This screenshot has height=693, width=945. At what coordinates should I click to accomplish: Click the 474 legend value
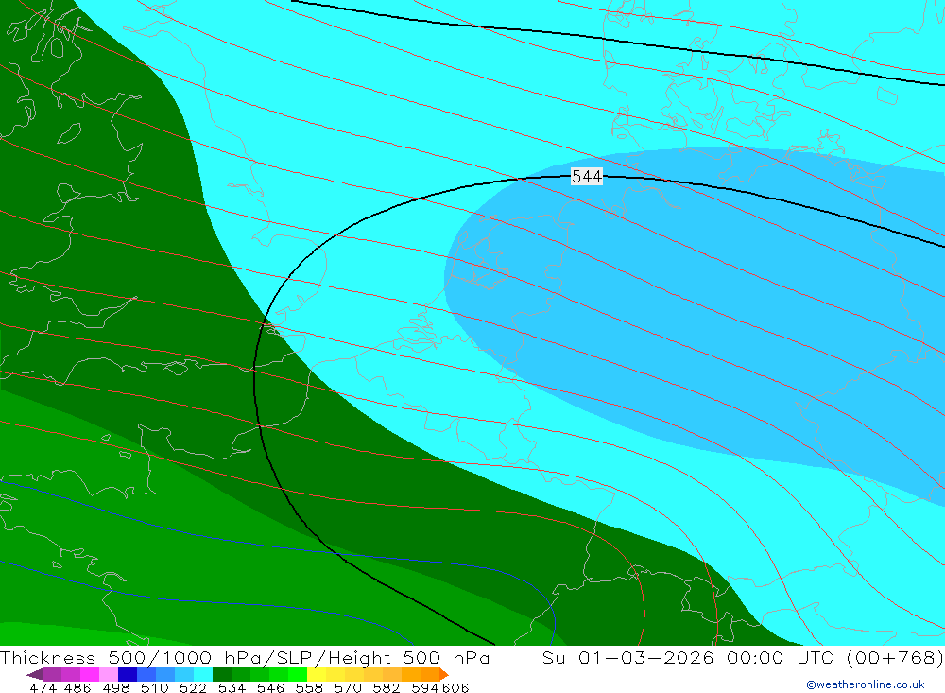(43, 687)
